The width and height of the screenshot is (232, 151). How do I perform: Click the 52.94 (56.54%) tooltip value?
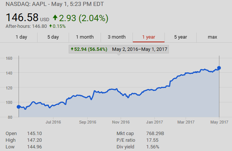click(x=91, y=49)
